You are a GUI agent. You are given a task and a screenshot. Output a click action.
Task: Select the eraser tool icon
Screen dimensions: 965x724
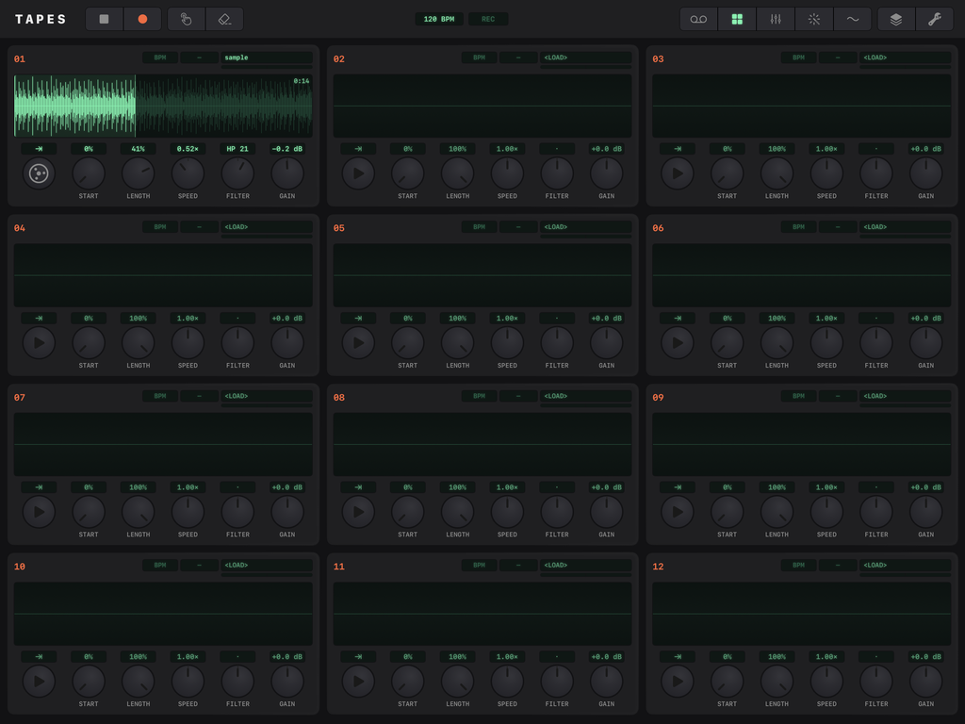click(224, 19)
